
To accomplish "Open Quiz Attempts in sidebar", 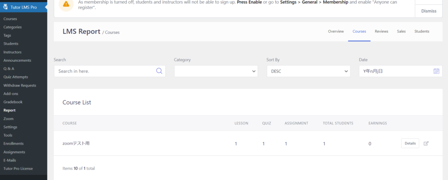I will pos(14,77).
